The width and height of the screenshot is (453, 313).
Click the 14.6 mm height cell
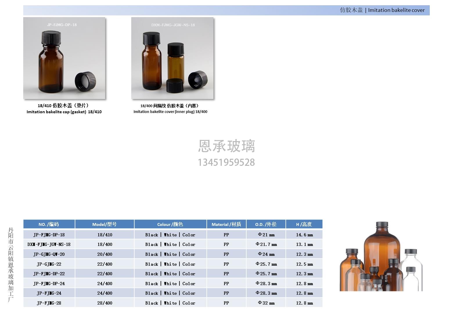(x=304, y=235)
